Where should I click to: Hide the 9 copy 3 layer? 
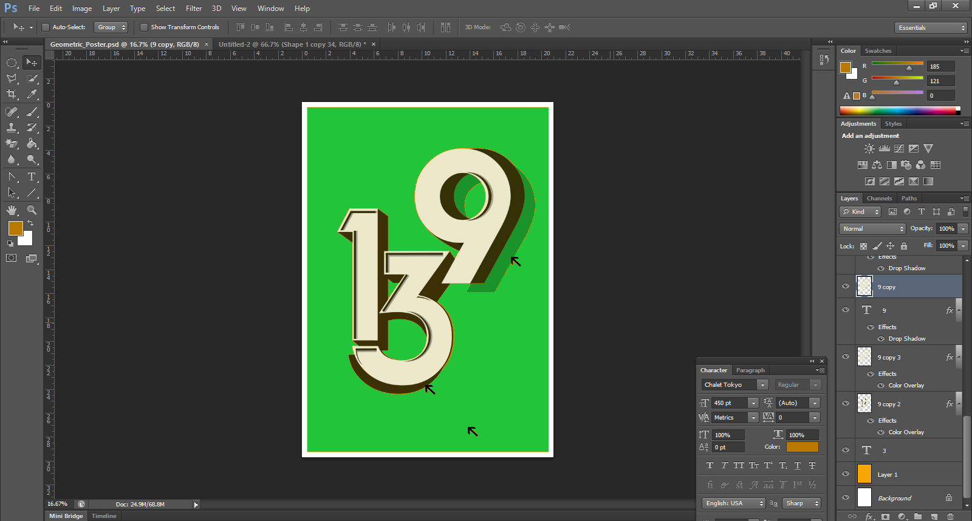click(846, 357)
